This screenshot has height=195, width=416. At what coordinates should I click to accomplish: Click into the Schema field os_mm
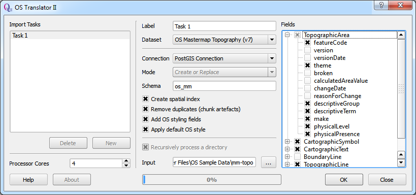[x=225, y=86]
